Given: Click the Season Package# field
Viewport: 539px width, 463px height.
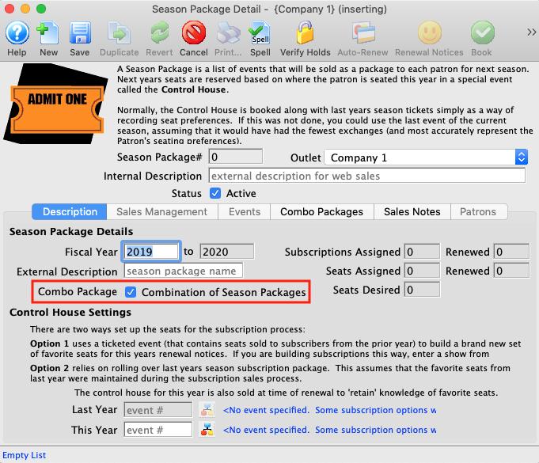Looking at the screenshot, I should coord(236,157).
